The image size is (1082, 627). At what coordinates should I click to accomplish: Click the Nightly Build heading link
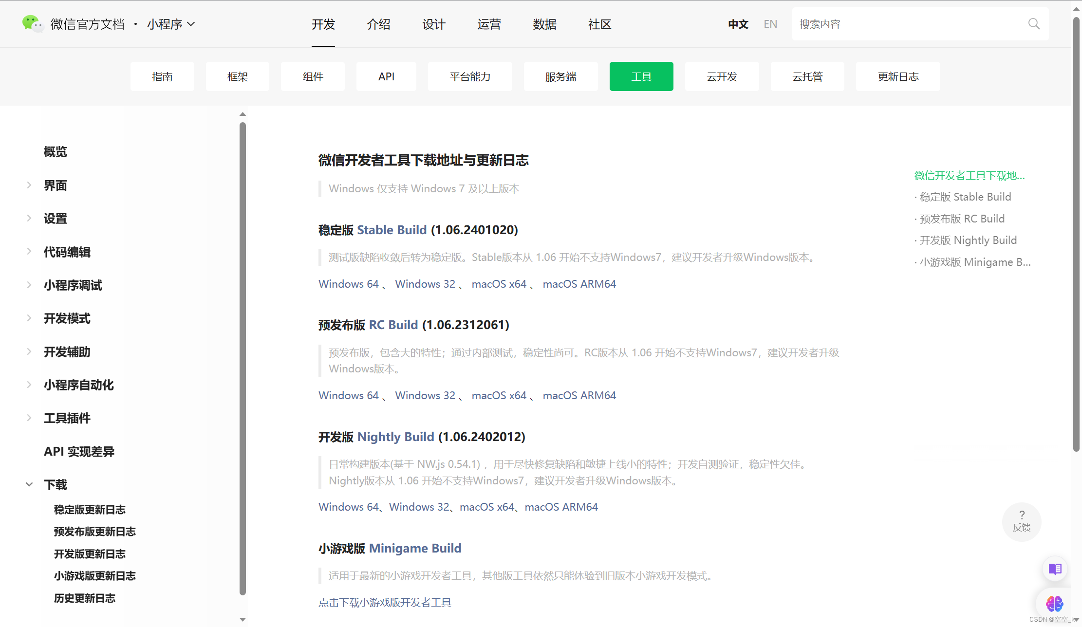click(x=395, y=437)
